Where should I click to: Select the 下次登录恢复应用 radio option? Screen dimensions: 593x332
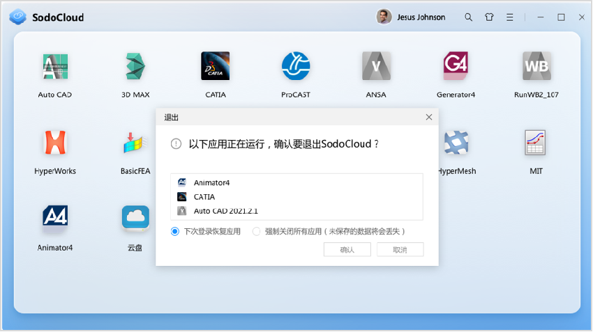coord(175,232)
